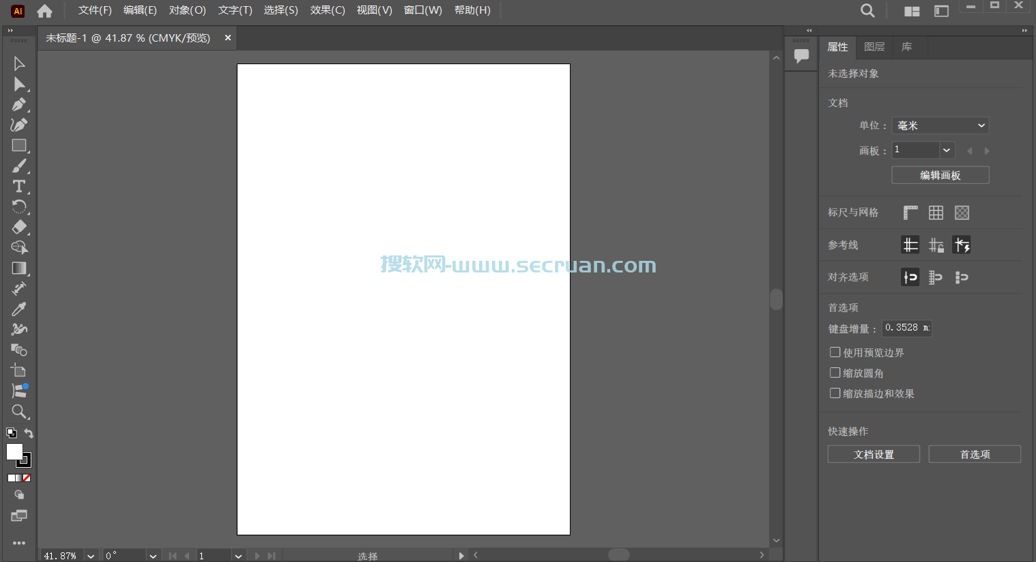Open the 对象(O) menu

tap(188, 10)
